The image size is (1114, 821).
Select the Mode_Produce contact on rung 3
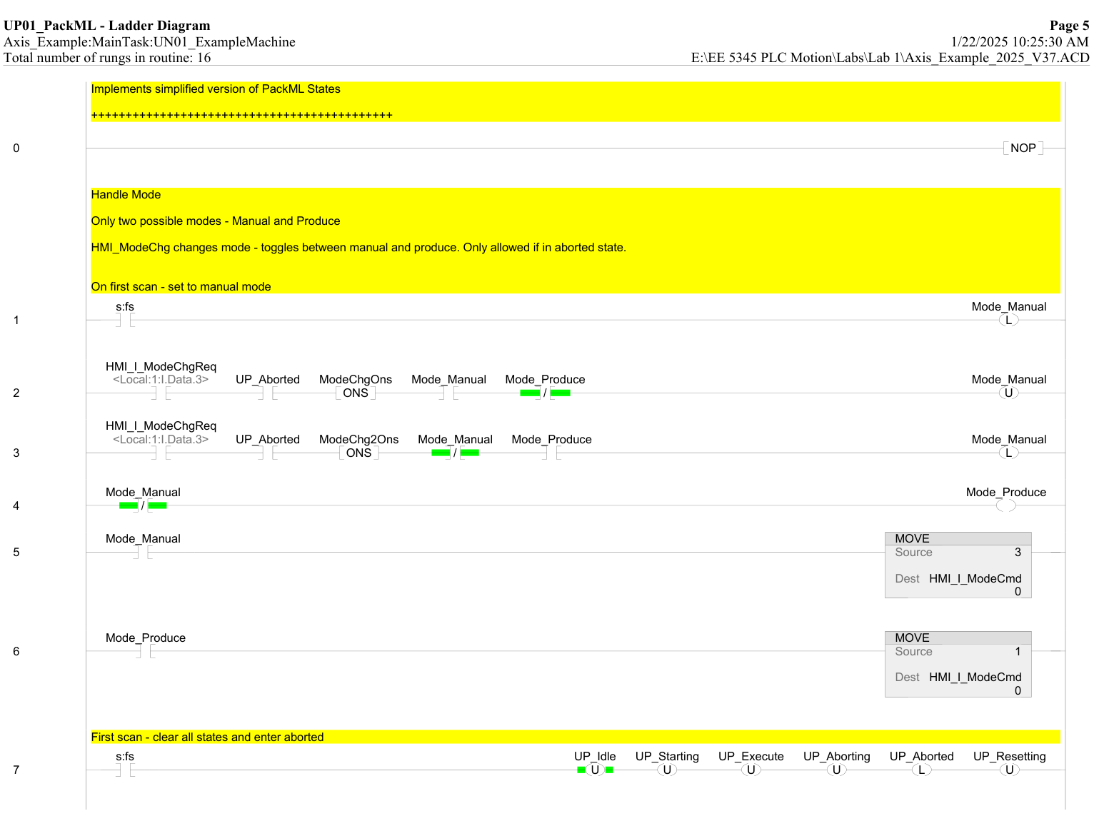551,453
